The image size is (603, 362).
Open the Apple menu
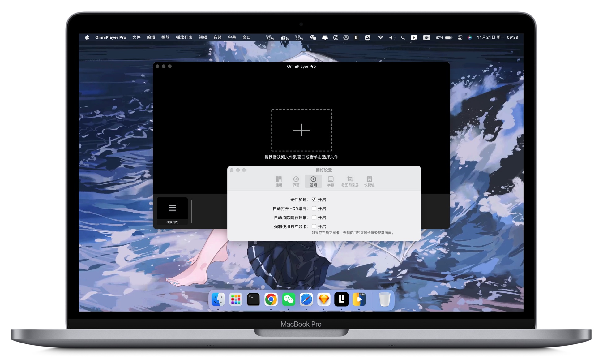87,37
